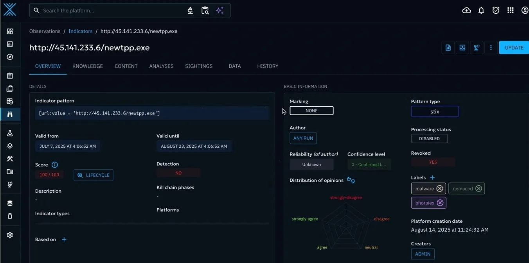
Task: Click the alarm clock triggers icon
Action: (496, 11)
